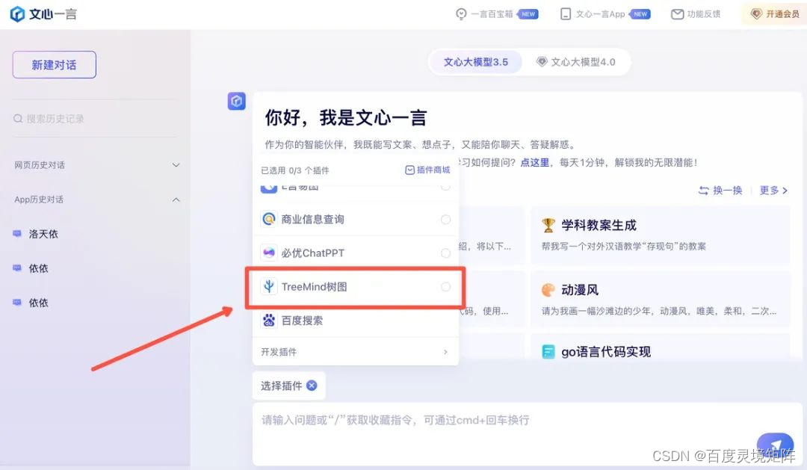Click the 百度搜索 paw icon
The width and height of the screenshot is (807, 470).
click(269, 321)
